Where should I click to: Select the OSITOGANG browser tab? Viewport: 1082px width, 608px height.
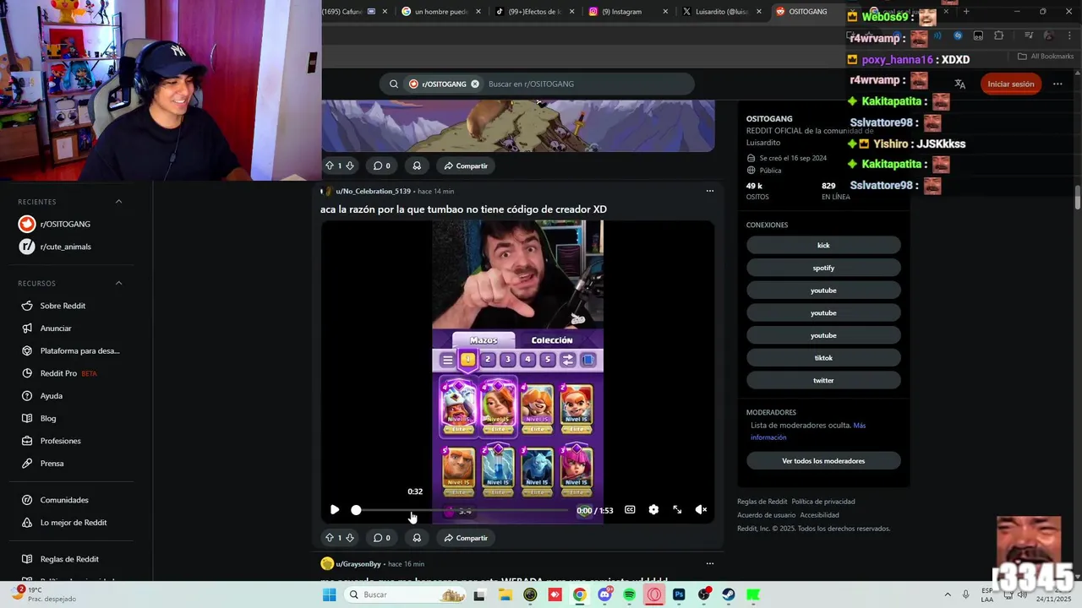tap(807, 12)
